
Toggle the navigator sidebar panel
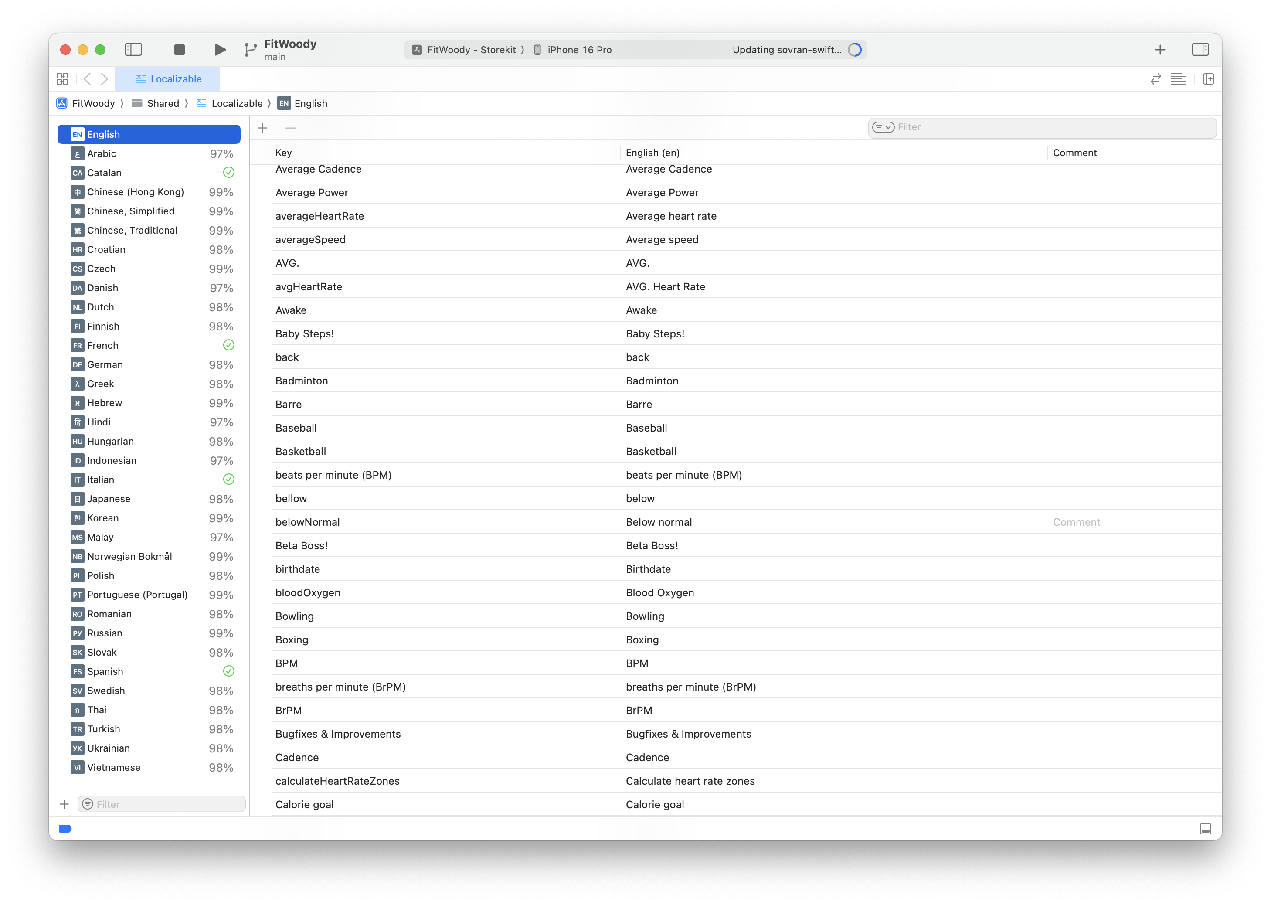point(133,50)
